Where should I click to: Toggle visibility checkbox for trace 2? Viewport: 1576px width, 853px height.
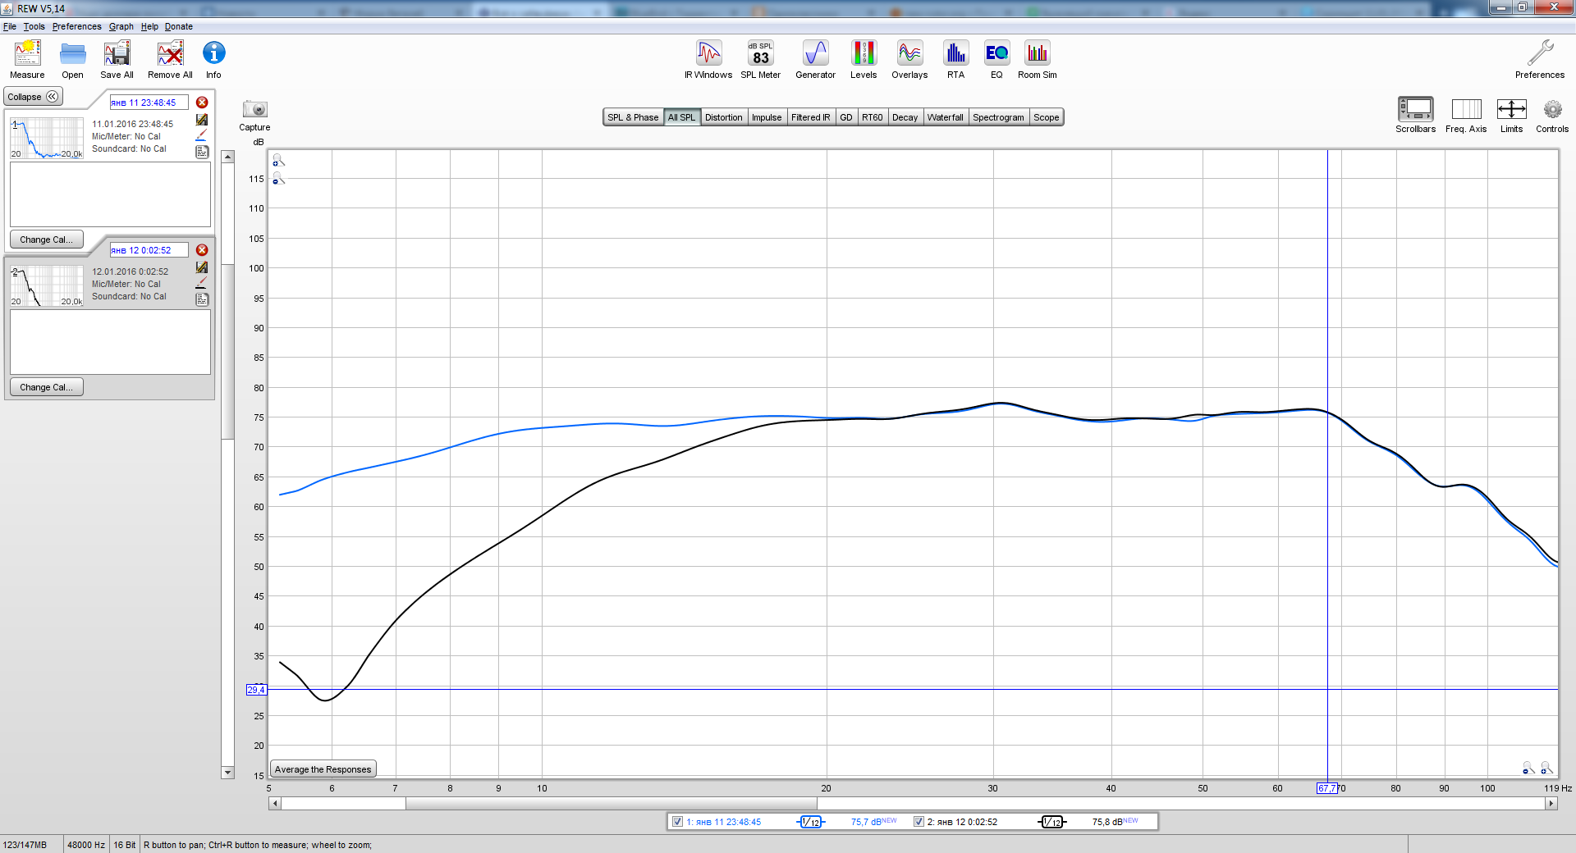919,822
